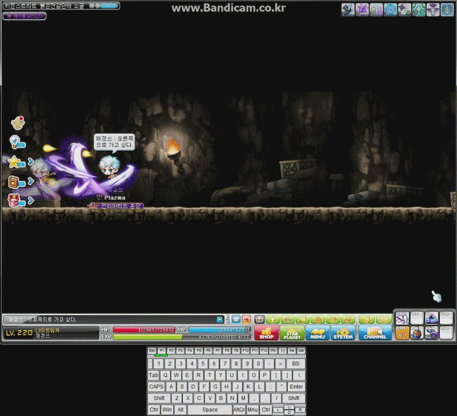Open the pink gift box reward icon
The height and width of the screenshot is (416, 457).
pyautogui.click(x=17, y=201)
